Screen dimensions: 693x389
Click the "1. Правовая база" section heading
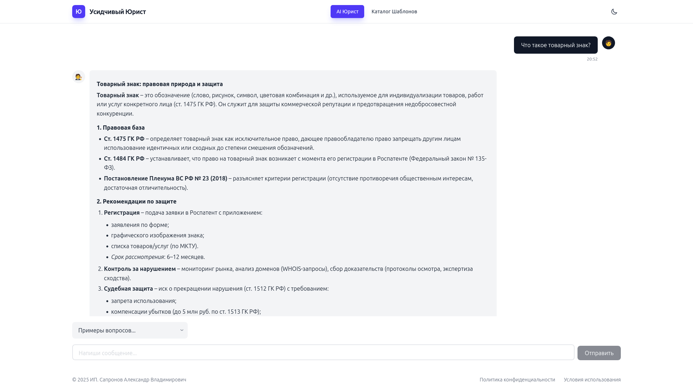click(x=121, y=128)
